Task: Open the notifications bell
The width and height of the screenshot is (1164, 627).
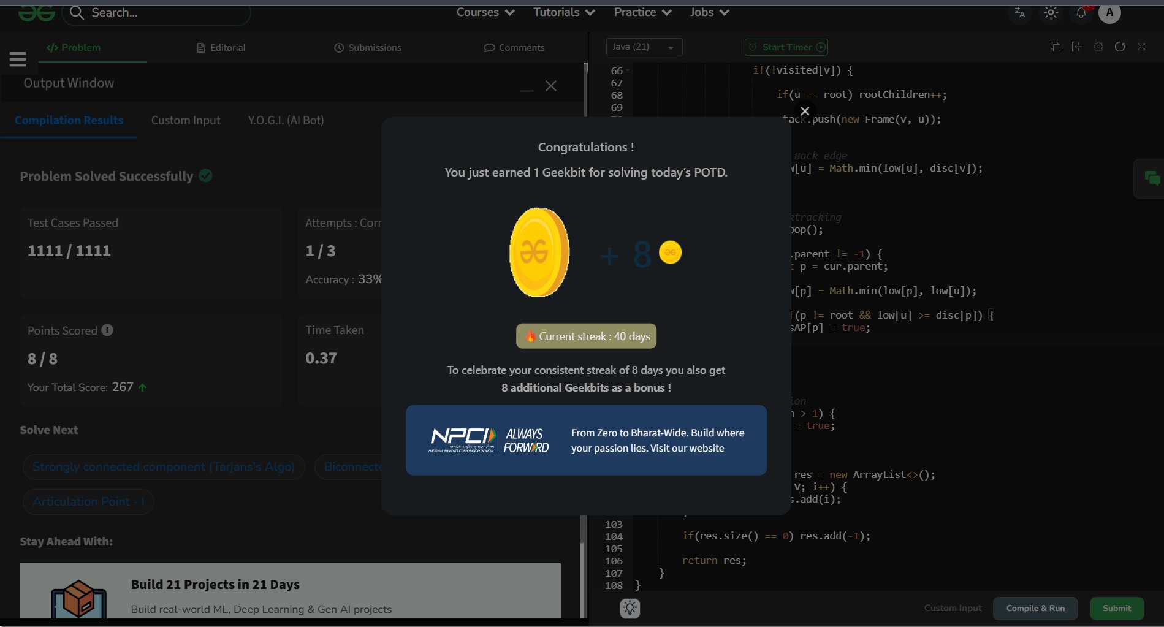Action: pos(1081,13)
